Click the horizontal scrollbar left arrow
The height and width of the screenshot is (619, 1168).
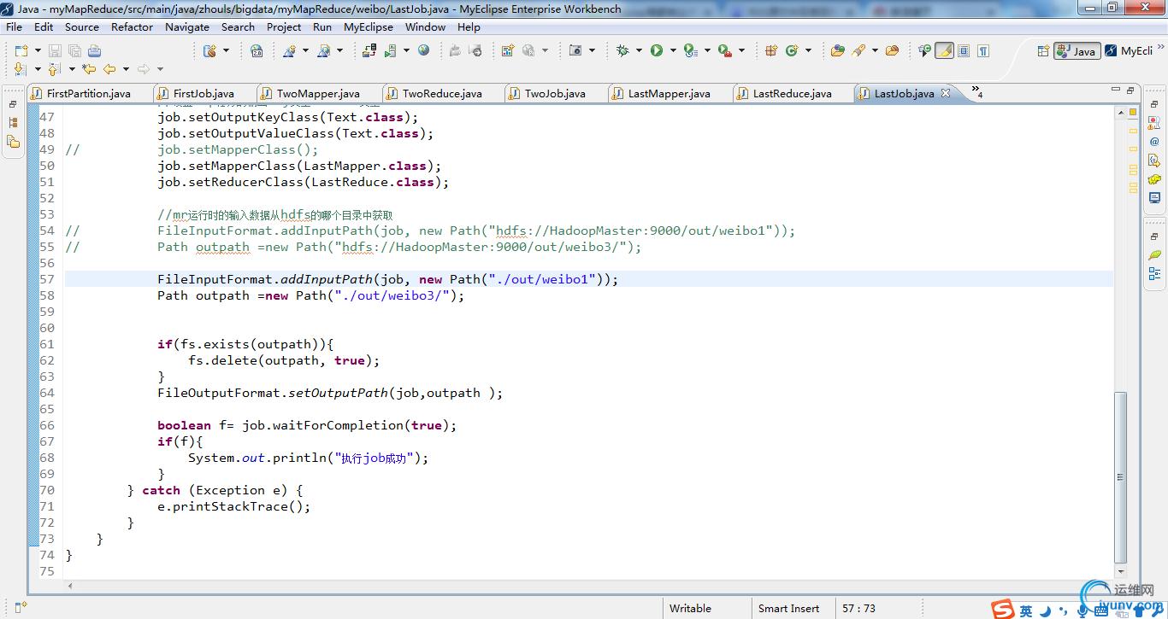click(70, 587)
